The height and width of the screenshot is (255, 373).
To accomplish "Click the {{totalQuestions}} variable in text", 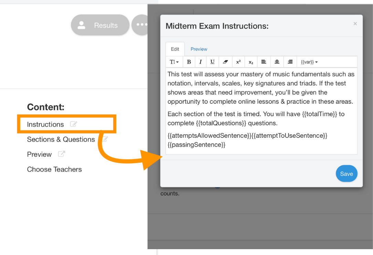I will (221, 123).
